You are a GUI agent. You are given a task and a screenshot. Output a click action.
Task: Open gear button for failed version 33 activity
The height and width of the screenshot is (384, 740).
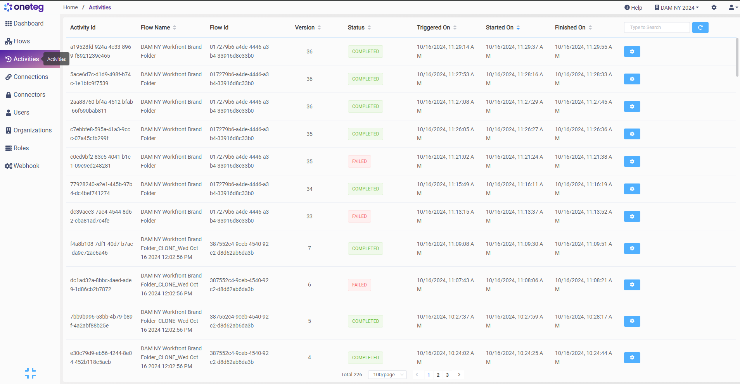632,216
